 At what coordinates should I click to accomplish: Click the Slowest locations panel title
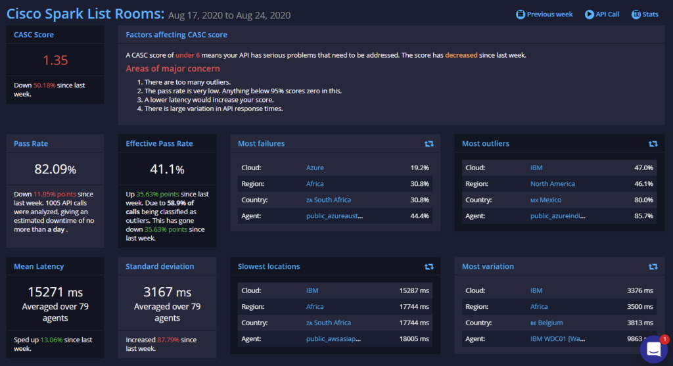pos(269,267)
